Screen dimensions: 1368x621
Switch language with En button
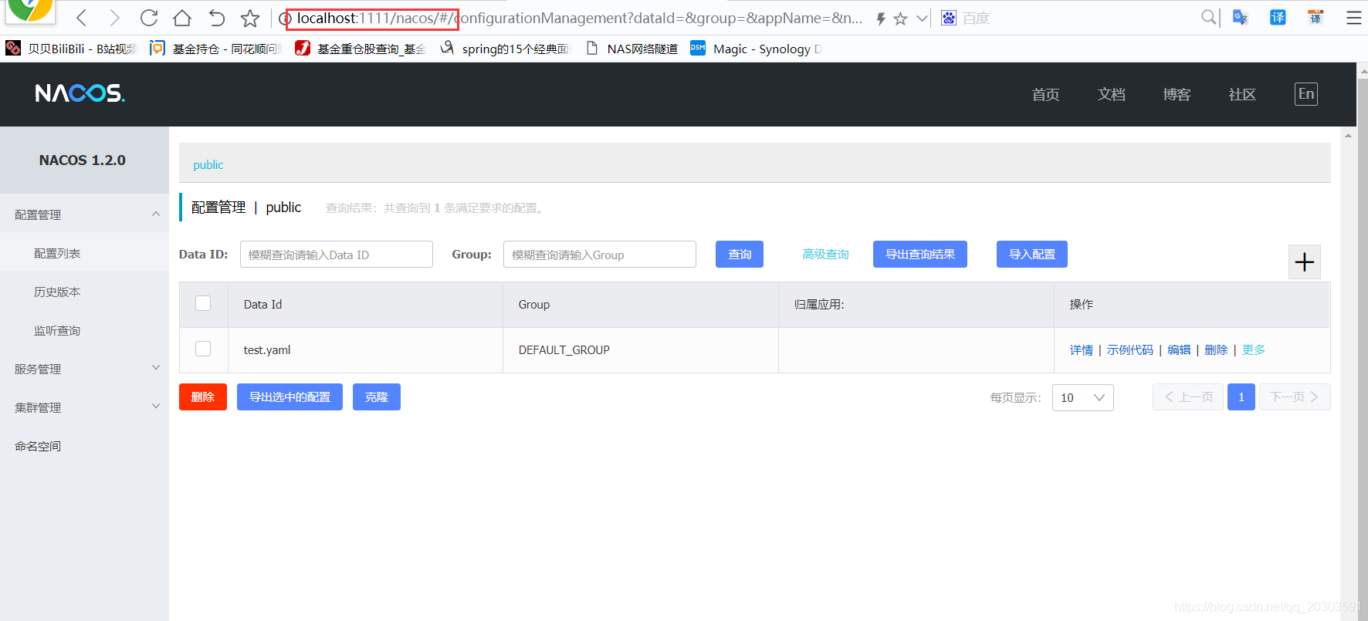coord(1306,94)
